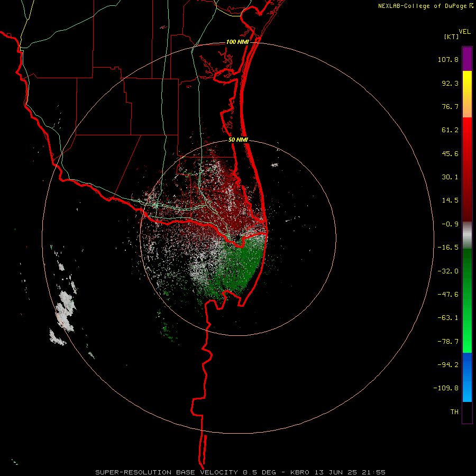Select the 14.5 velocity scale value
This screenshot has width=476, height=476.
tap(450, 200)
